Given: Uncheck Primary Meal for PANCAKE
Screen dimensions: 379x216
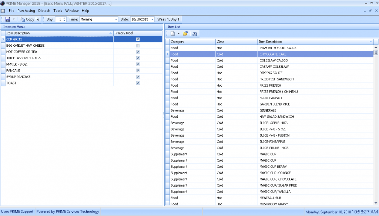Looking at the screenshot, I should (138, 70).
